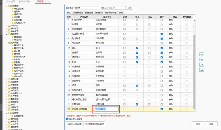This screenshot has width=221, height=130.
Task: Click the table's vertical scrollbar
Action: (x=194, y=72)
